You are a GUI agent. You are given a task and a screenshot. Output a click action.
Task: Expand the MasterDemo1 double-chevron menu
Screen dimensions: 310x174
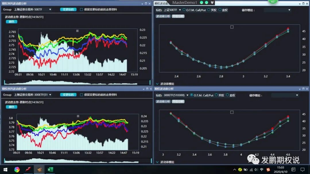click(212, 2)
